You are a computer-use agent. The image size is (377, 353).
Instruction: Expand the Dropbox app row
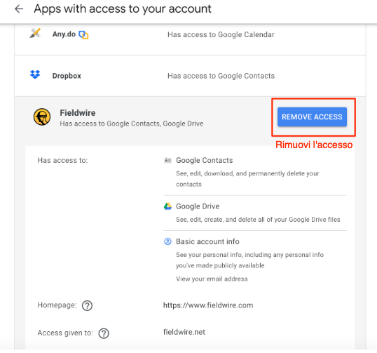pos(190,76)
